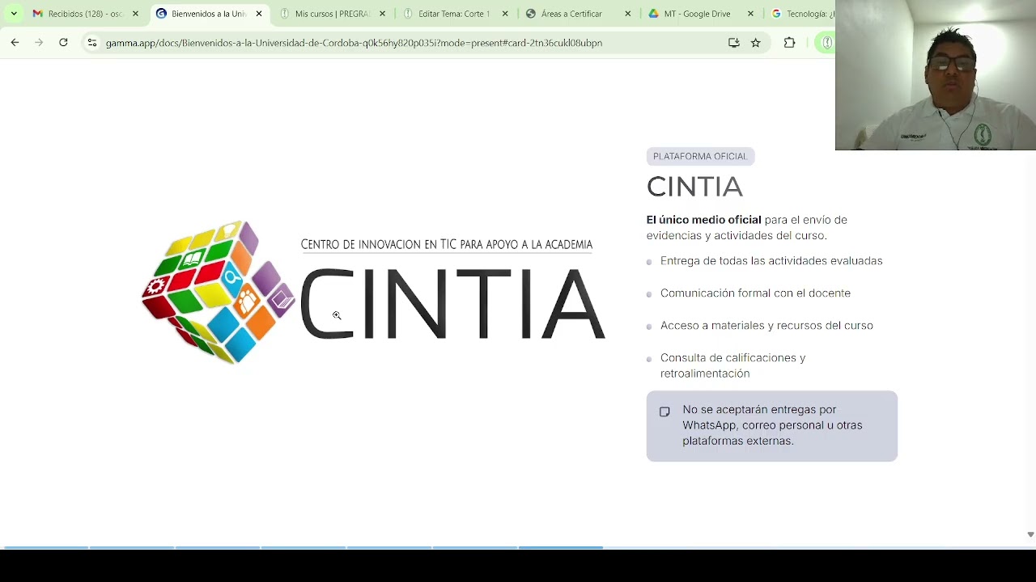The height and width of the screenshot is (582, 1036).
Task: Select 'Entrega de todas las actividades evaluadas'
Action: [x=771, y=261]
